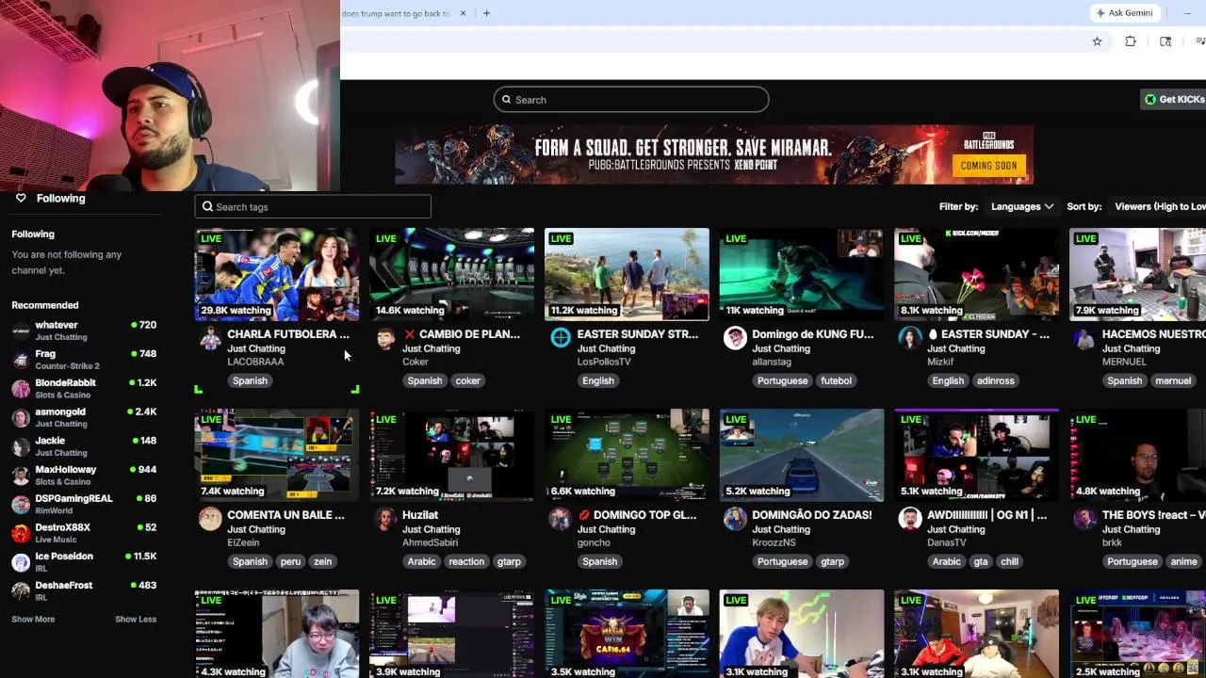This screenshot has height=678, width=1206.
Task: Open the browser extensions puzzle icon
Action: 1131,41
